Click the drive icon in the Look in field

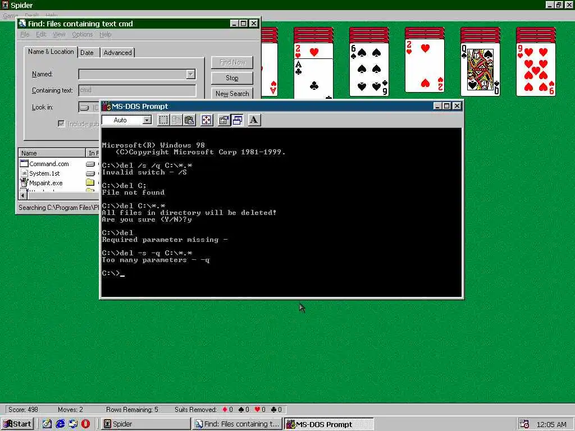coord(84,108)
